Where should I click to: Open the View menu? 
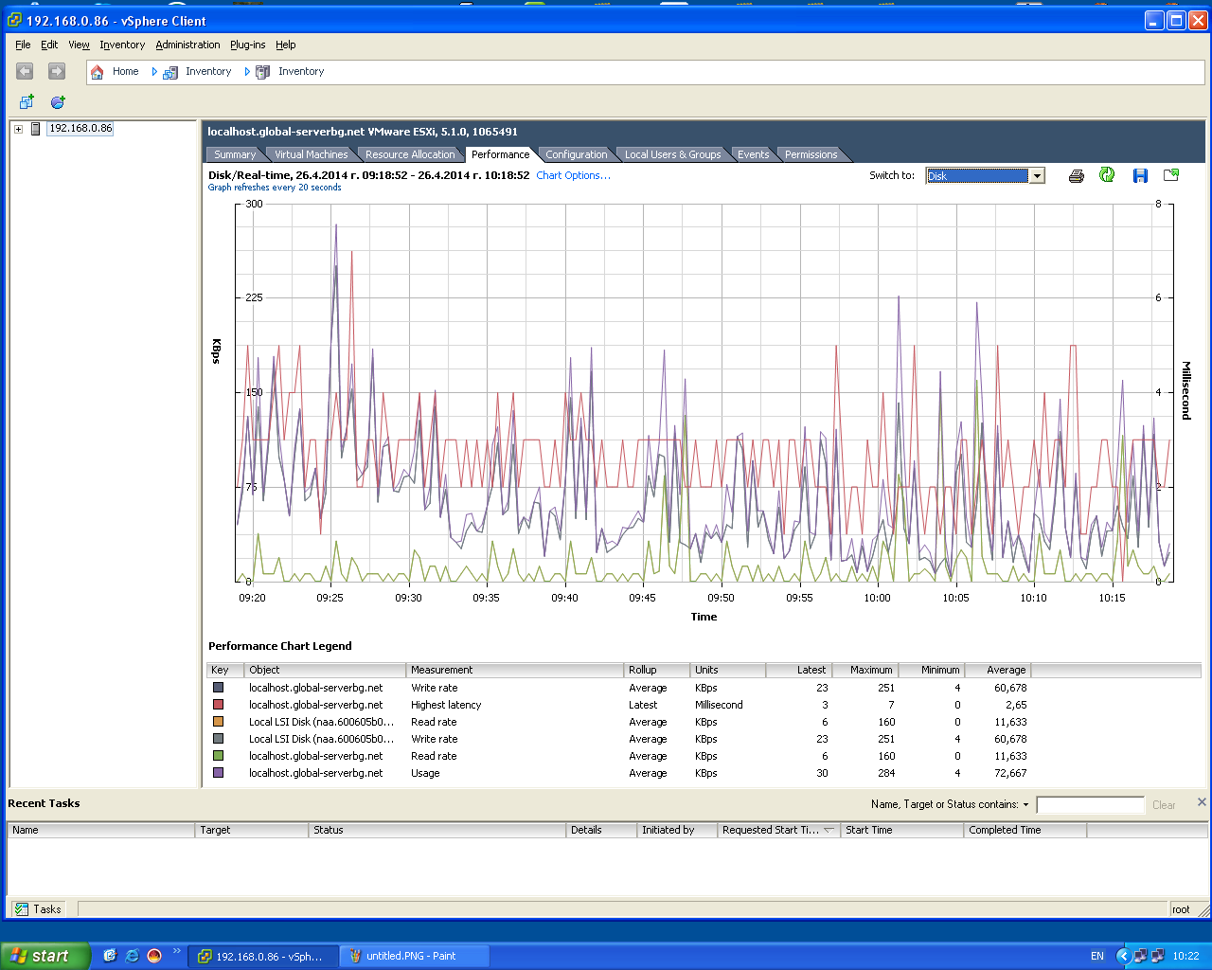click(79, 45)
